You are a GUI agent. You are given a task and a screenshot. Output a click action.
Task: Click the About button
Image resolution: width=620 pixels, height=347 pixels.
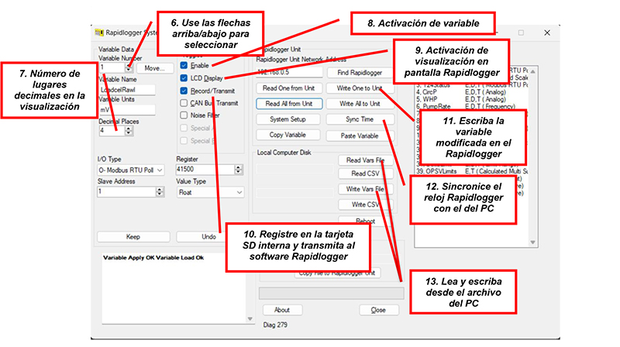pyautogui.click(x=282, y=310)
